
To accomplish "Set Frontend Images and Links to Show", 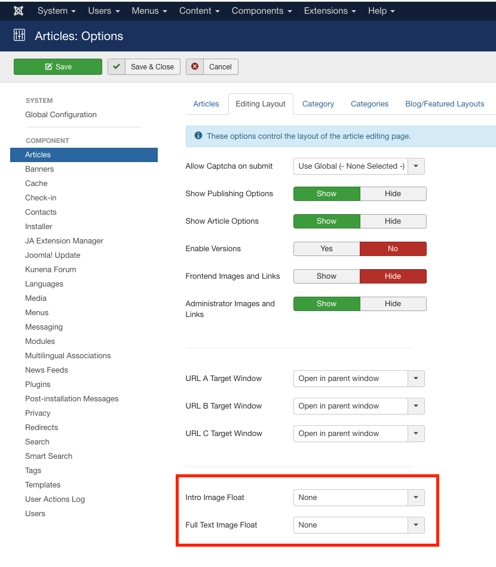I will click(x=326, y=276).
